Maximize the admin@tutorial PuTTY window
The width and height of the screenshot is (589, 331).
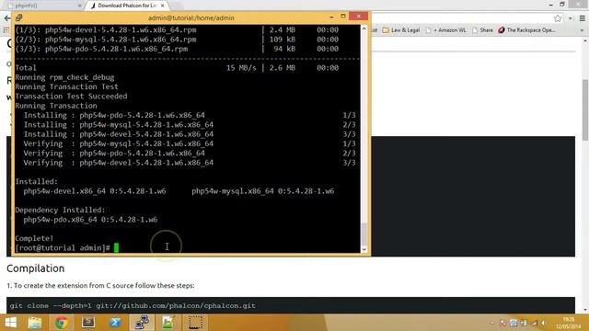pos(343,17)
